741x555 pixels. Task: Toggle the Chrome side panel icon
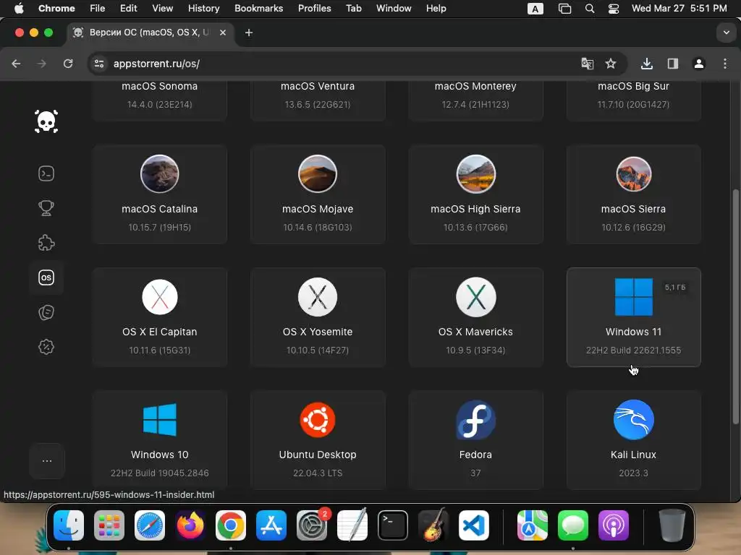(673, 64)
